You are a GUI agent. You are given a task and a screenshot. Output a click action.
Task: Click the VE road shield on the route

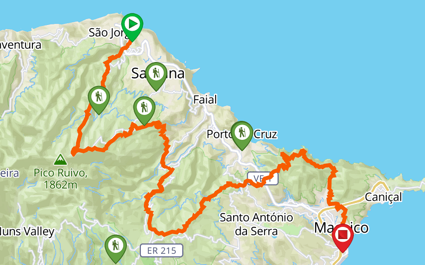point(262,179)
